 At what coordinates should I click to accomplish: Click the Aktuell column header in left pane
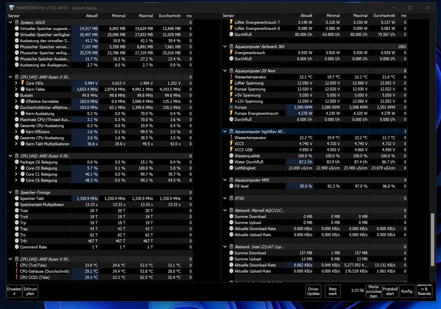click(x=85, y=16)
